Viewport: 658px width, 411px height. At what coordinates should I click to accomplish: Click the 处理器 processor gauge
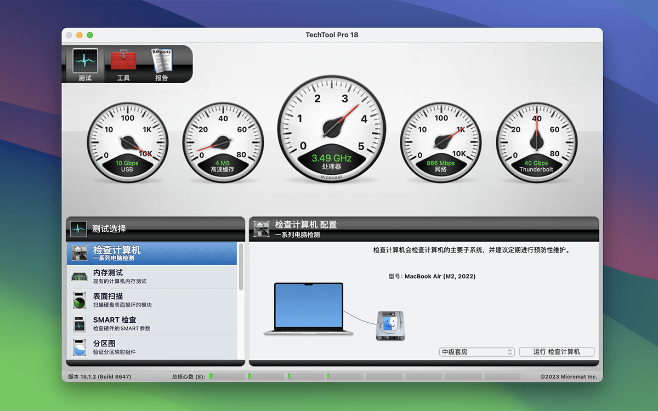331,128
